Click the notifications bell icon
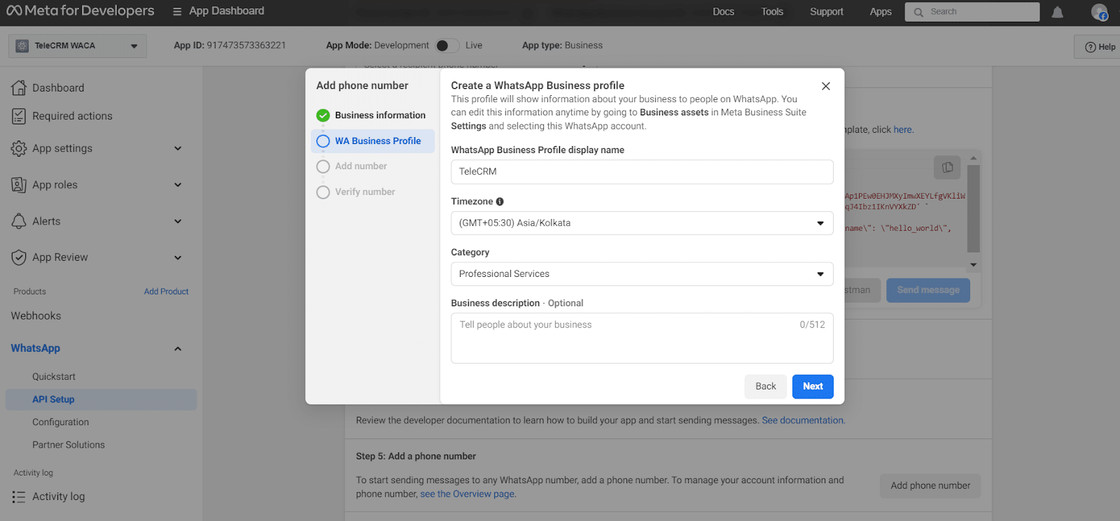Image resolution: width=1120 pixels, height=521 pixels. pos(1057,12)
